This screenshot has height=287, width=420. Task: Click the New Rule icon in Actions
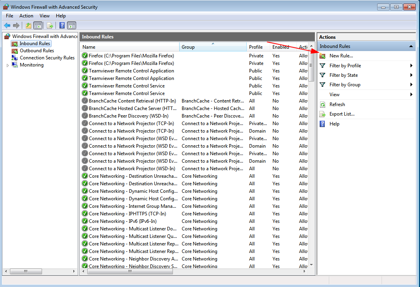point(322,56)
